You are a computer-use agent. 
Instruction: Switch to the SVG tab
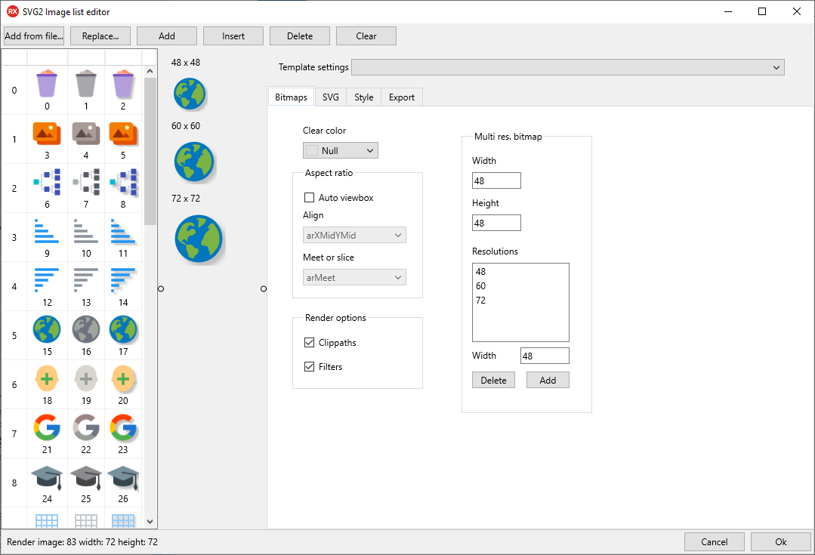tap(330, 97)
